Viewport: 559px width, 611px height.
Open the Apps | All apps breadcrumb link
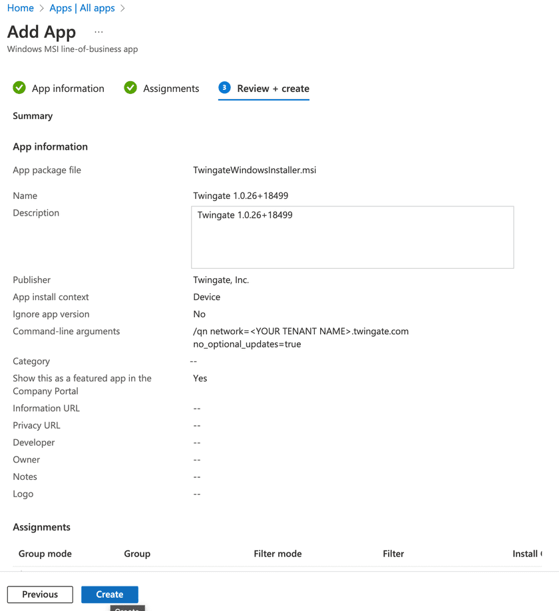[x=82, y=8]
